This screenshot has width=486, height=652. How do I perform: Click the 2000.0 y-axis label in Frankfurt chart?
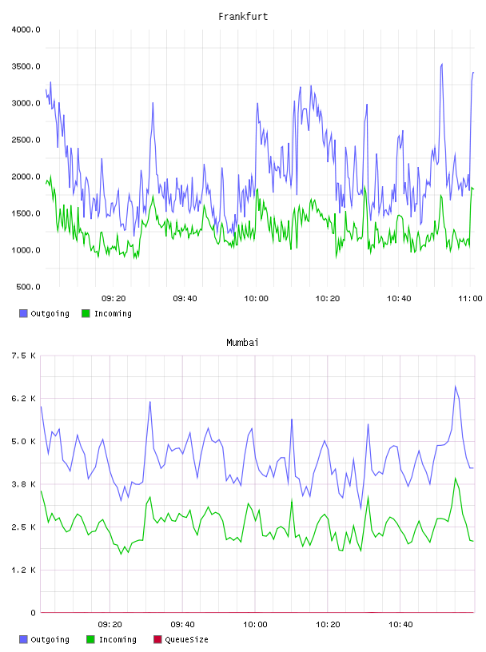pyautogui.click(x=26, y=177)
